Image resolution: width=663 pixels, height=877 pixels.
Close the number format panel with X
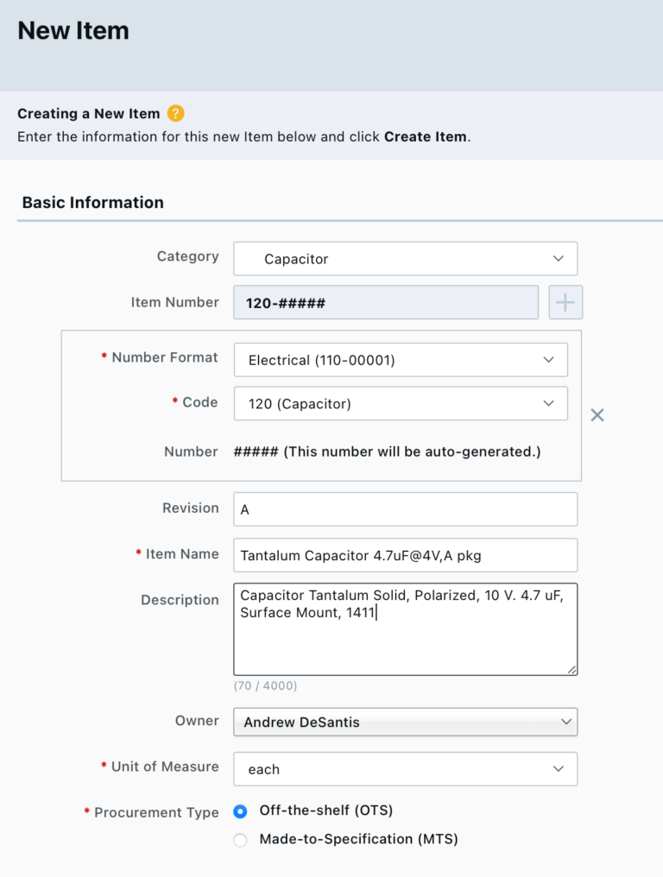[x=597, y=415]
